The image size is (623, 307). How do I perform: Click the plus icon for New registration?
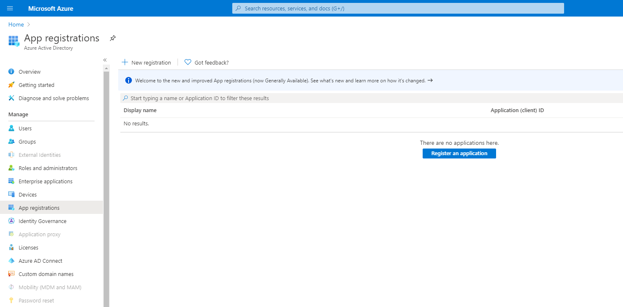pos(125,62)
